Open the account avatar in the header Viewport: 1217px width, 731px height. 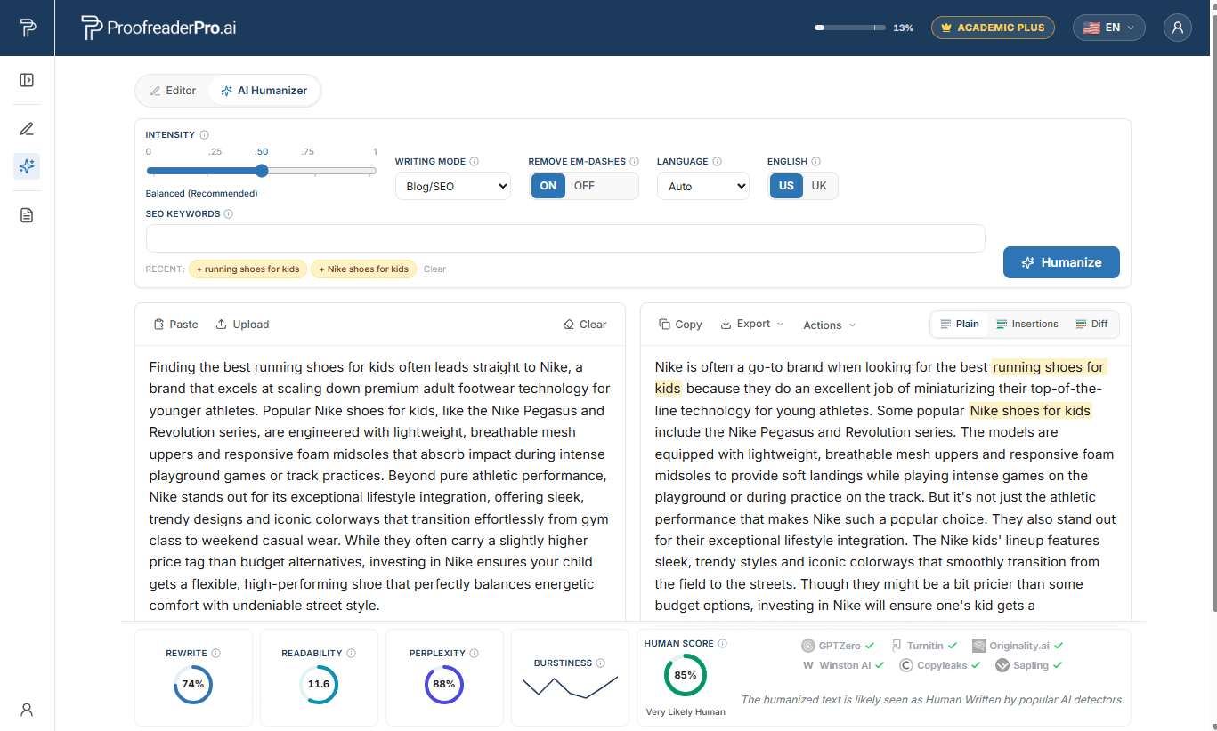click(1178, 28)
